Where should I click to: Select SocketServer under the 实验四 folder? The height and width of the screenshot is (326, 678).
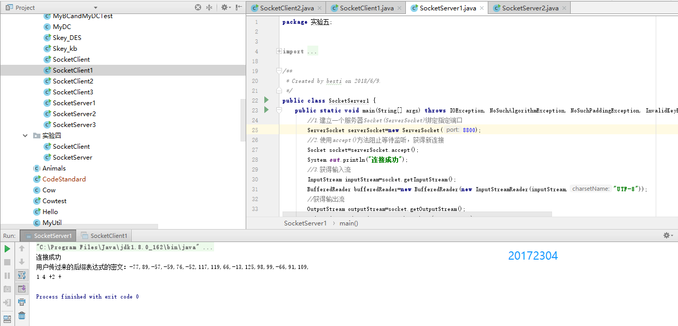[x=73, y=157]
